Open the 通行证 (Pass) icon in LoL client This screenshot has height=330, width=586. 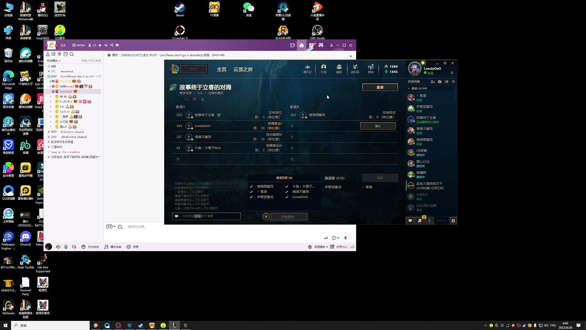(307, 69)
